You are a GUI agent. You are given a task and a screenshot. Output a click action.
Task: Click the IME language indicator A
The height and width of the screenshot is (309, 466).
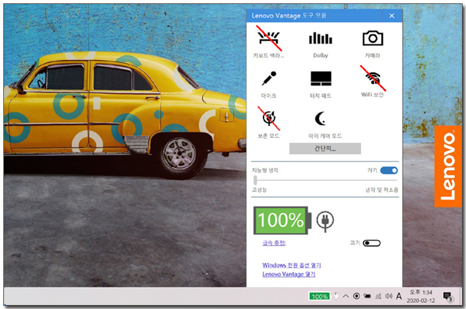399,296
